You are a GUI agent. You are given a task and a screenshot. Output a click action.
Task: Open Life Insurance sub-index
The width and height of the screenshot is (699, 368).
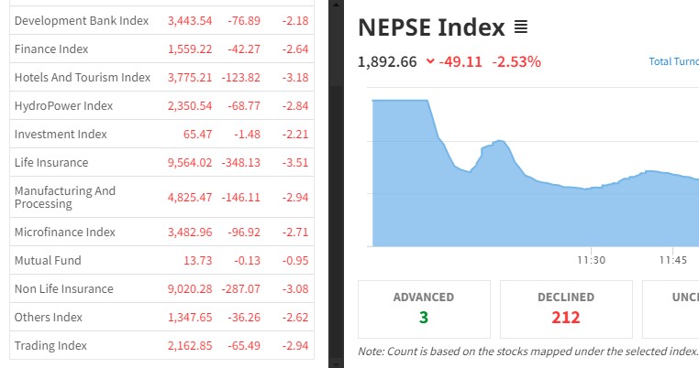pyautogui.click(x=51, y=162)
